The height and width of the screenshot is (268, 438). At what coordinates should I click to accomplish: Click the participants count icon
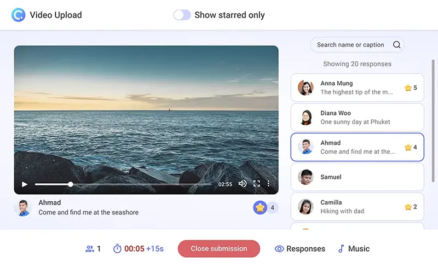coord(90,249)
